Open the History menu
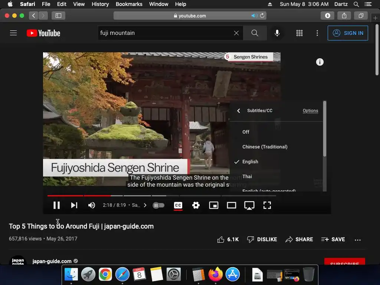This screenshot has width=380, height=285. 100,4
